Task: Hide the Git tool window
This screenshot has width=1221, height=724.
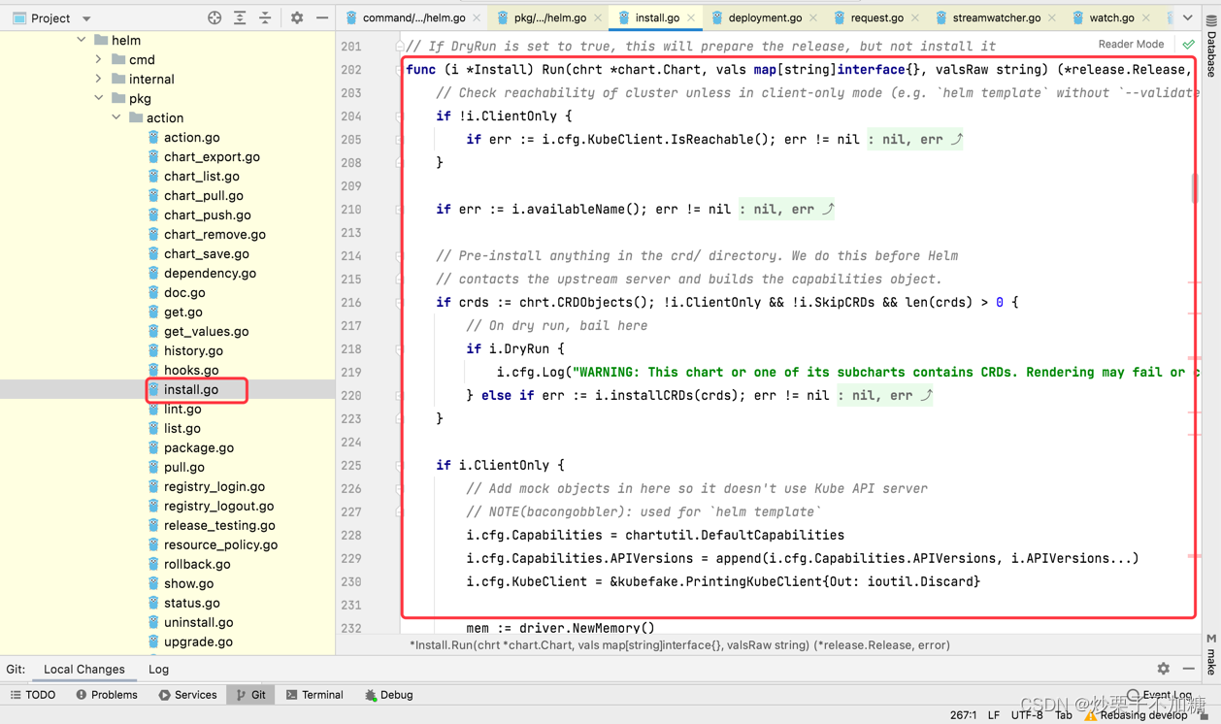Action: click(x=1188, y=669)
